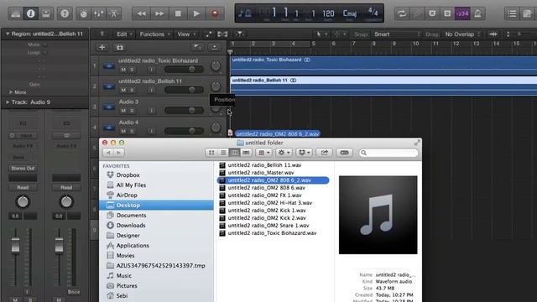This screenshot has height=302, width=537.
Task: Select the Toxic Biohazard audio region
Action: tap(383, 66)
